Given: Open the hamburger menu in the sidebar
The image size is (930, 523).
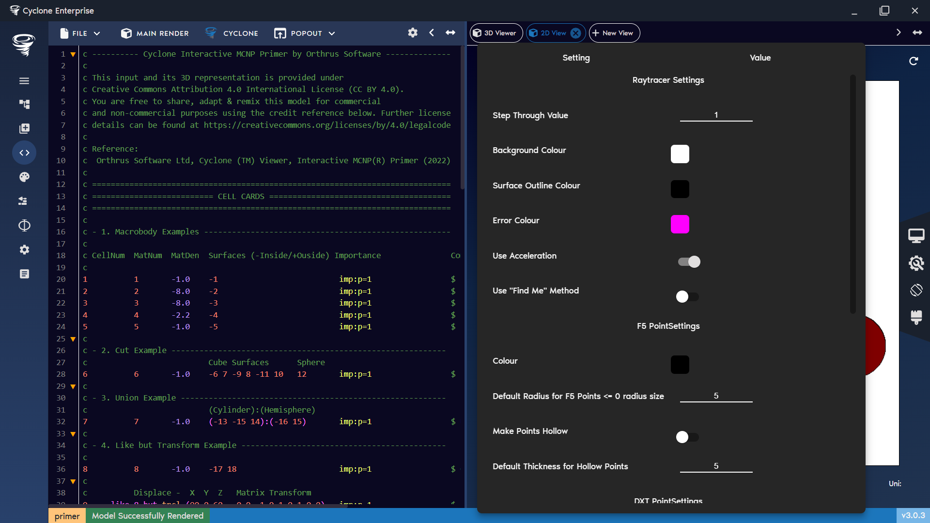Looking at the screenshot, I should pos(24,81).
